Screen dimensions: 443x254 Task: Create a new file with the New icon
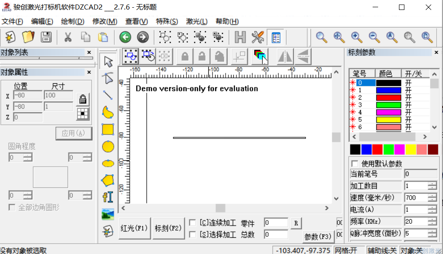(10, 37)
